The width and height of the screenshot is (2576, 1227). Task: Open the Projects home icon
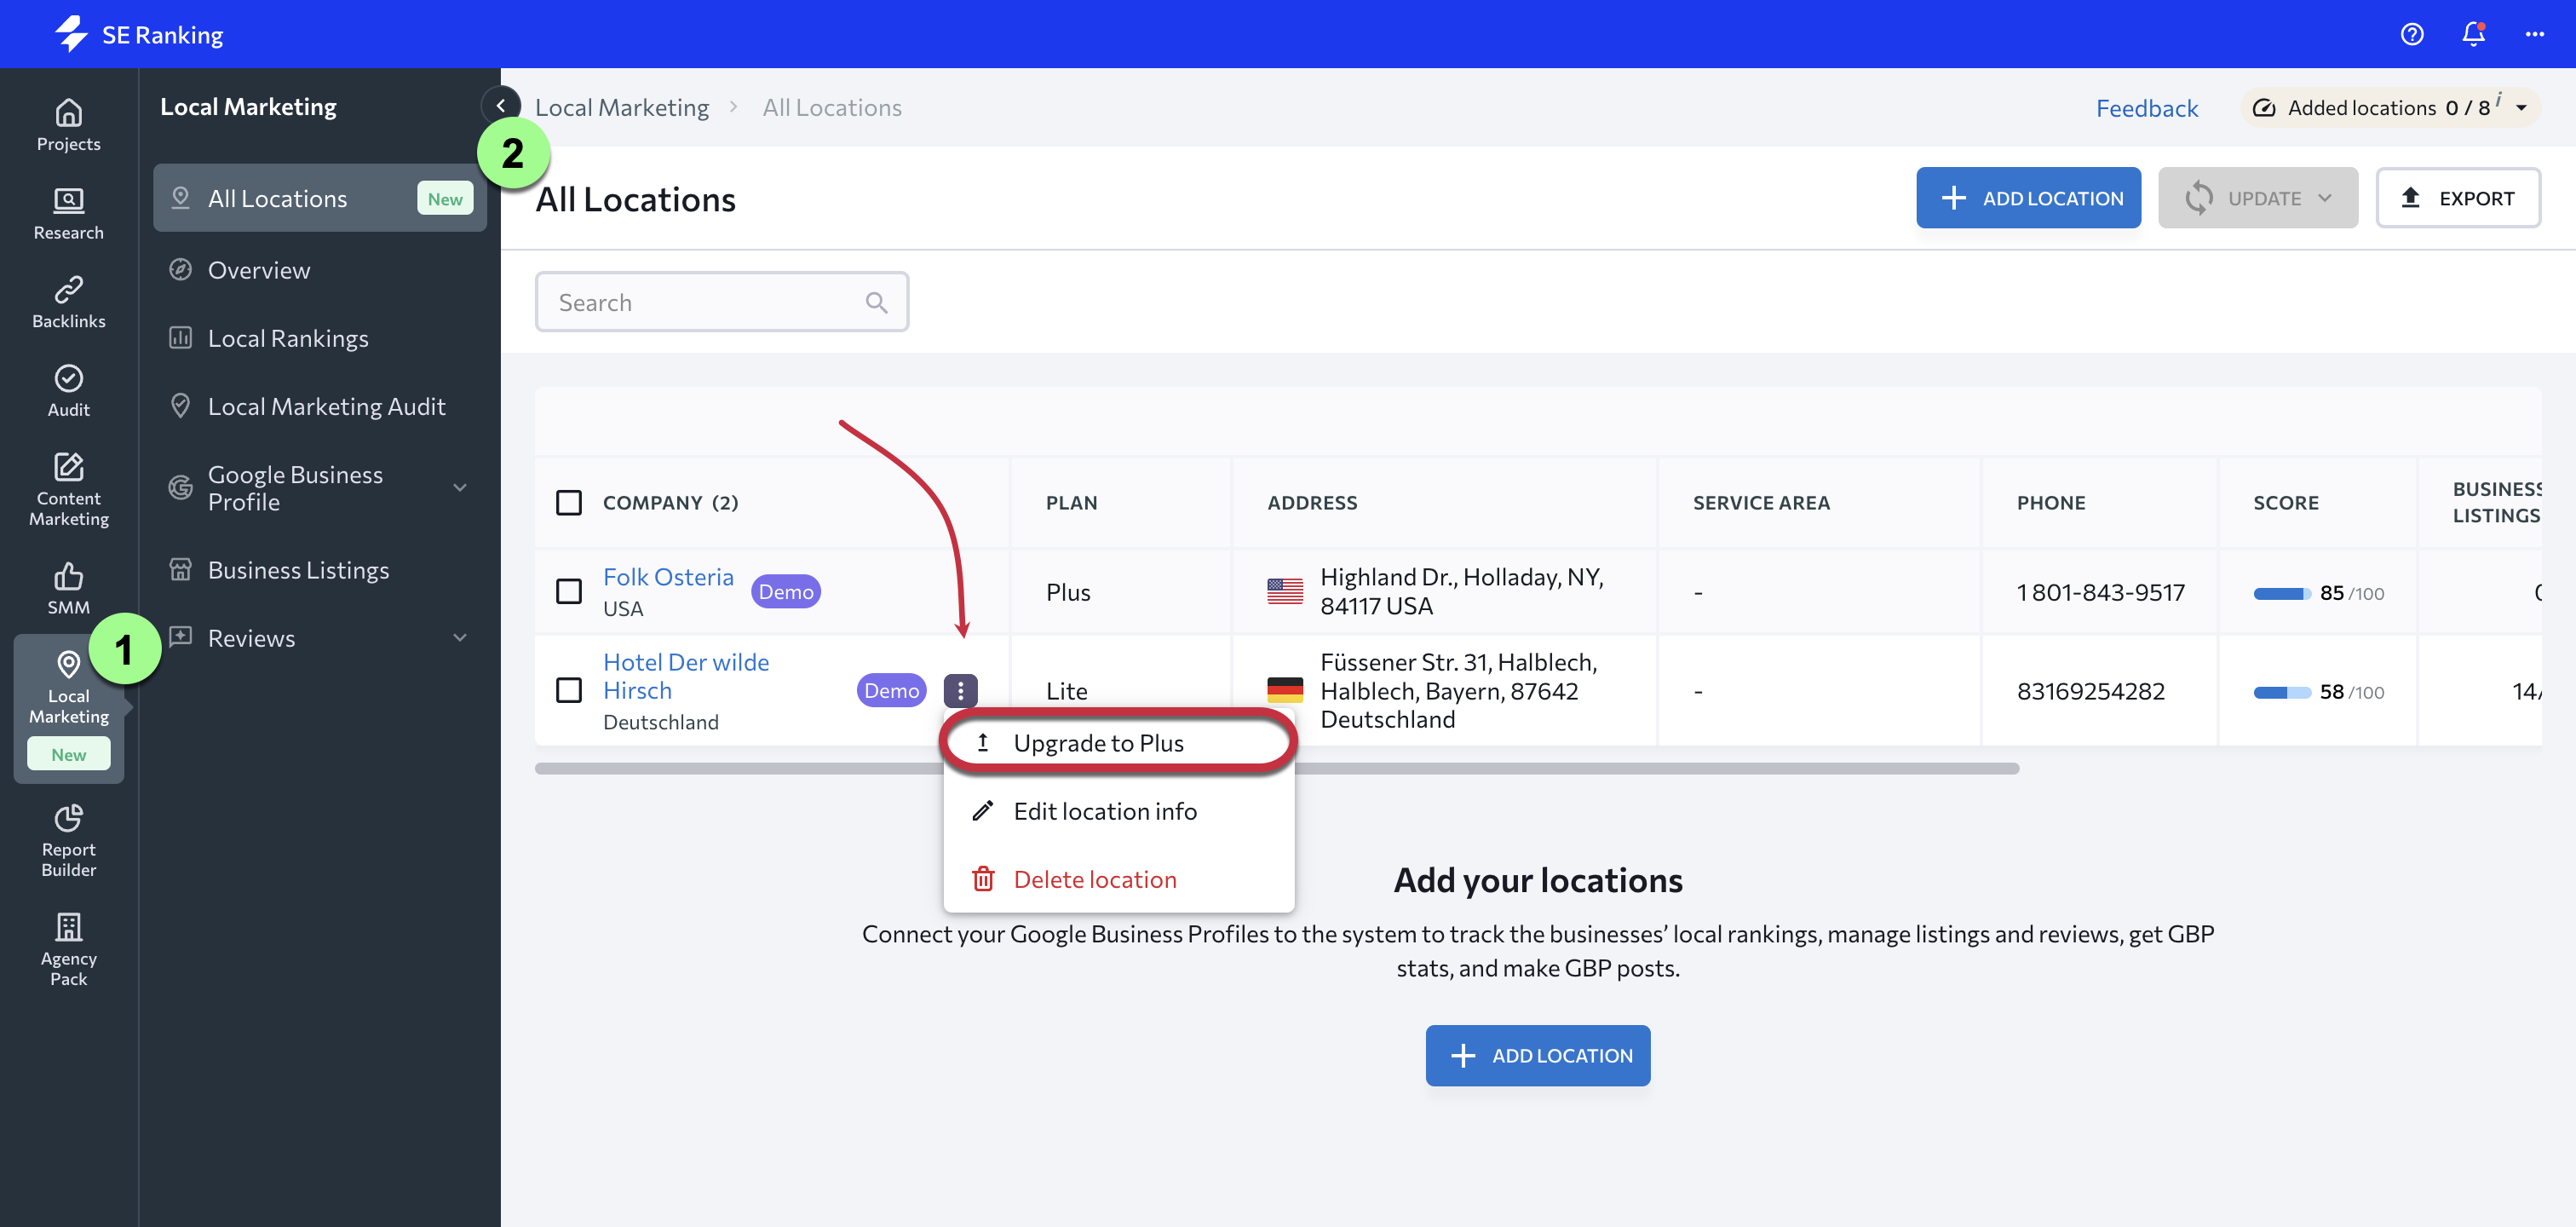[68, 125]
